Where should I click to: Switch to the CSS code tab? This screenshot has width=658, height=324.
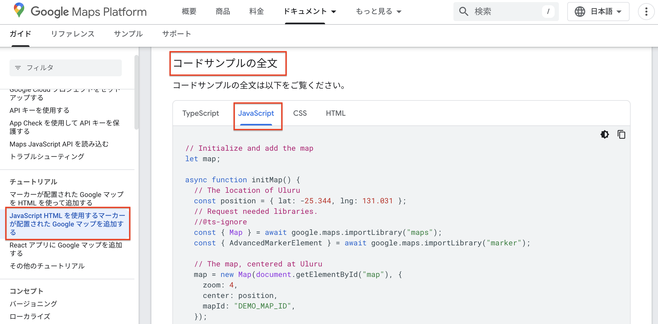tap(300, 113)
